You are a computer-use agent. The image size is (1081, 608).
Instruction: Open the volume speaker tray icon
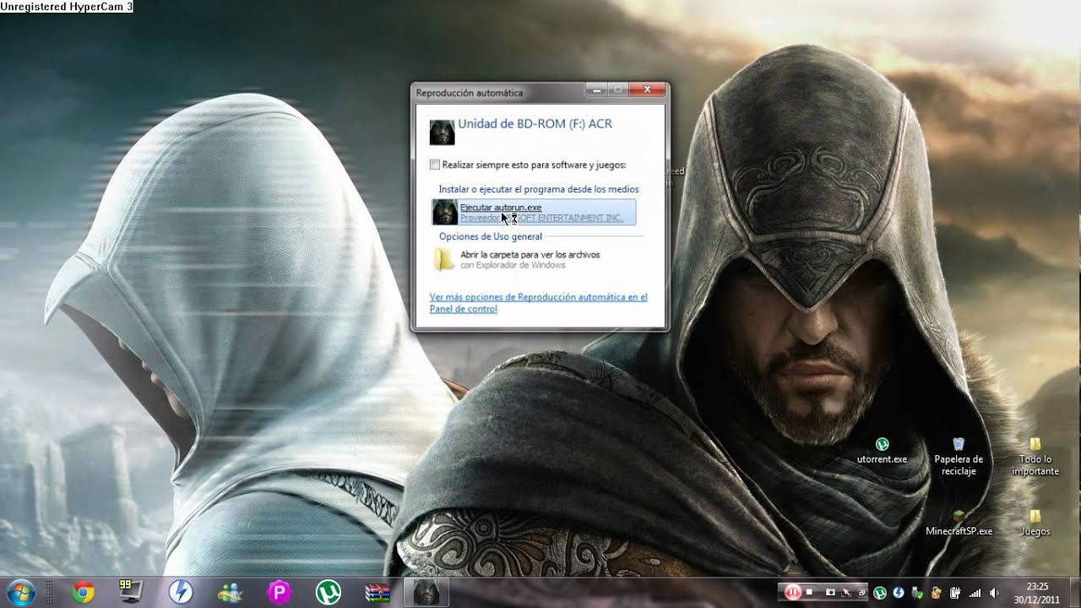[994, 593]
